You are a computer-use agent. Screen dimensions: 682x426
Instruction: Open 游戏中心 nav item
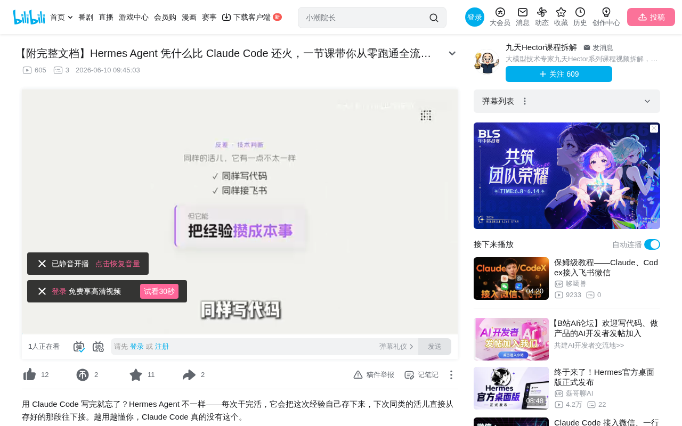134,17
